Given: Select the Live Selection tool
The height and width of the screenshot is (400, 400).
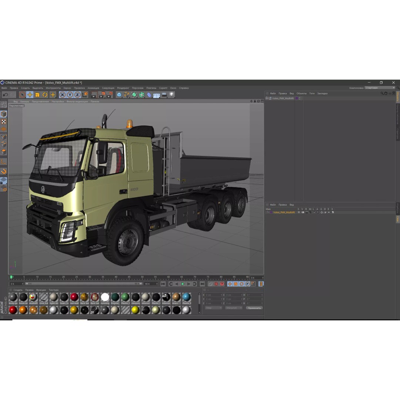Looking at the screenshot, I should coord(22,95).
